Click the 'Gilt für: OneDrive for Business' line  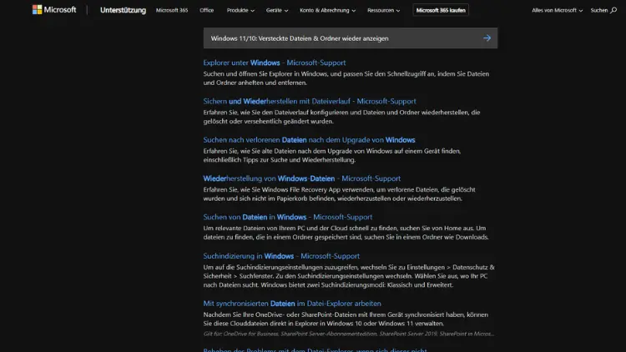pyautogui.click(x=349, y=334)
